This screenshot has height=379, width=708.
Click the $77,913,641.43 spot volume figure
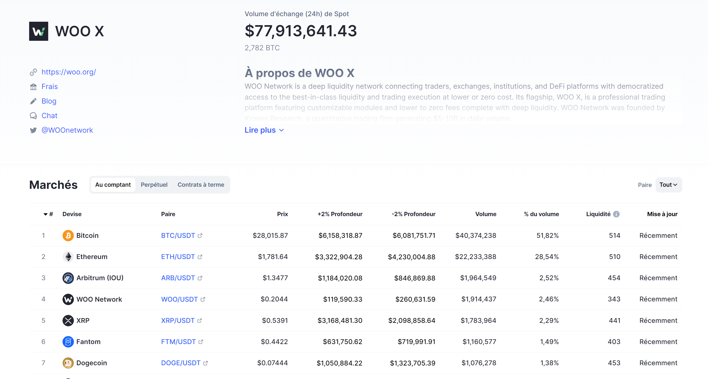point(301,31)
